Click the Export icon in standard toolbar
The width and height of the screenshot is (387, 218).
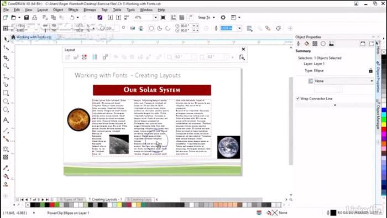tap(119, 18)
